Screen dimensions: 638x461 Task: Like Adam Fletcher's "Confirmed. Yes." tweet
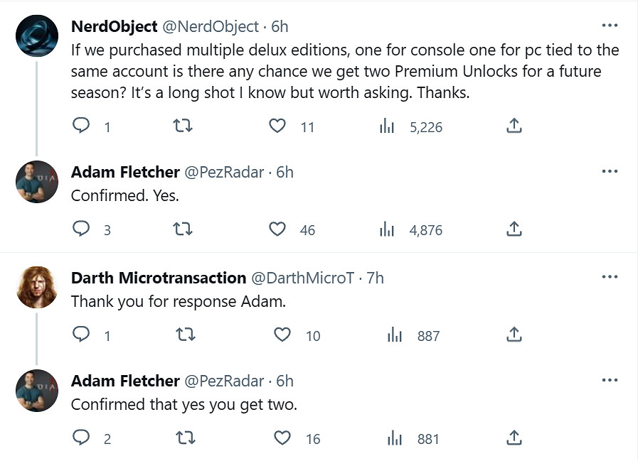tap(277, 229)
